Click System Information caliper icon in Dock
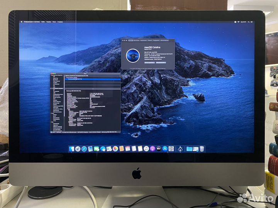Viewport: 278px width, 208px height. [x=180, y=149]
